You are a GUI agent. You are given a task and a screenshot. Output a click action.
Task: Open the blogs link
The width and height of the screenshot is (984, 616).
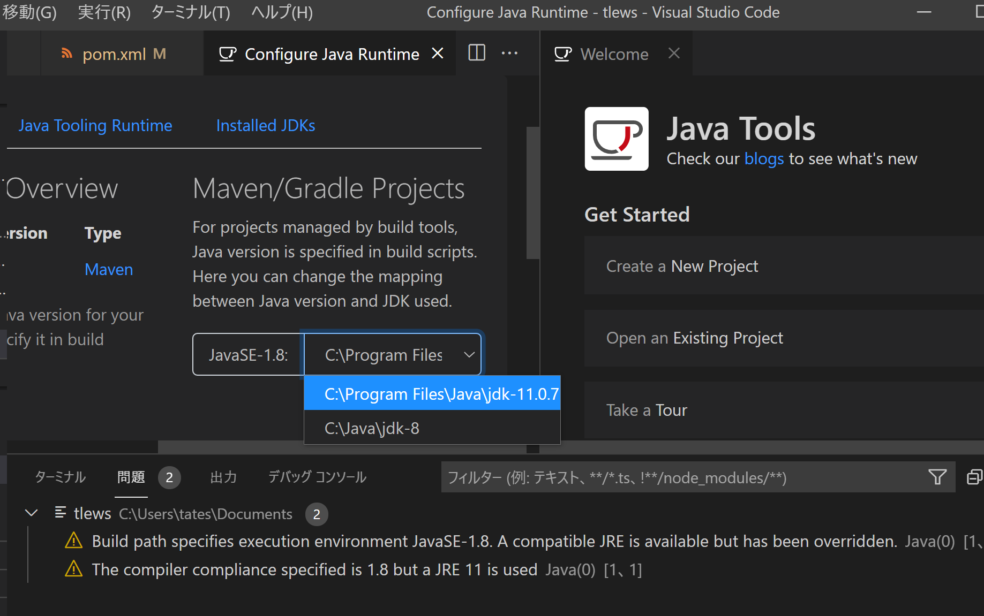click(764, 158)
